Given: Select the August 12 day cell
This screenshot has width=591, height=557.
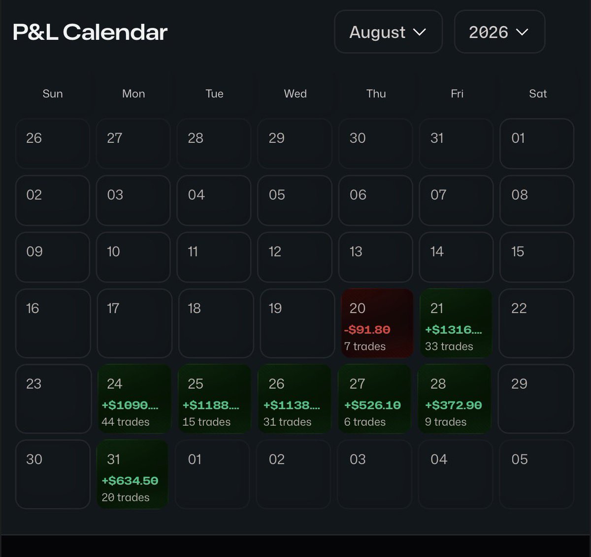Looking at the screenshot, I should coord(295,257).
